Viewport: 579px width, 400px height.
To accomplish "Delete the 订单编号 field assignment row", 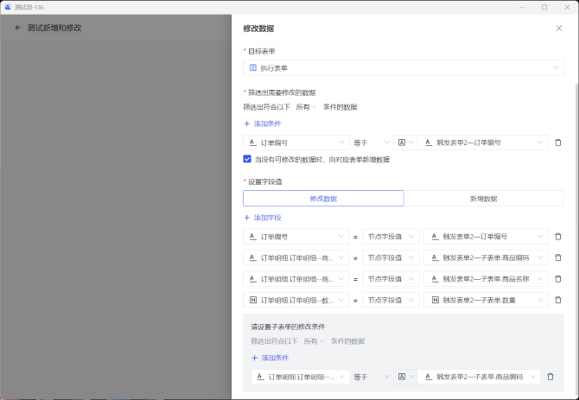I will tap(557, 236).
